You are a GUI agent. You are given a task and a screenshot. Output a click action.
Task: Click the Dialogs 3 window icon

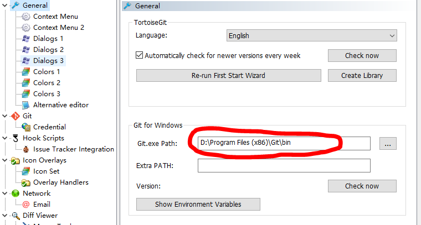pyautogui.click(x=26, y=61)
